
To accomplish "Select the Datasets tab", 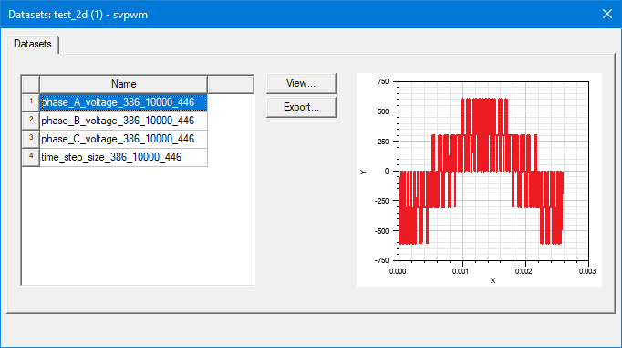I will point(33,44).
